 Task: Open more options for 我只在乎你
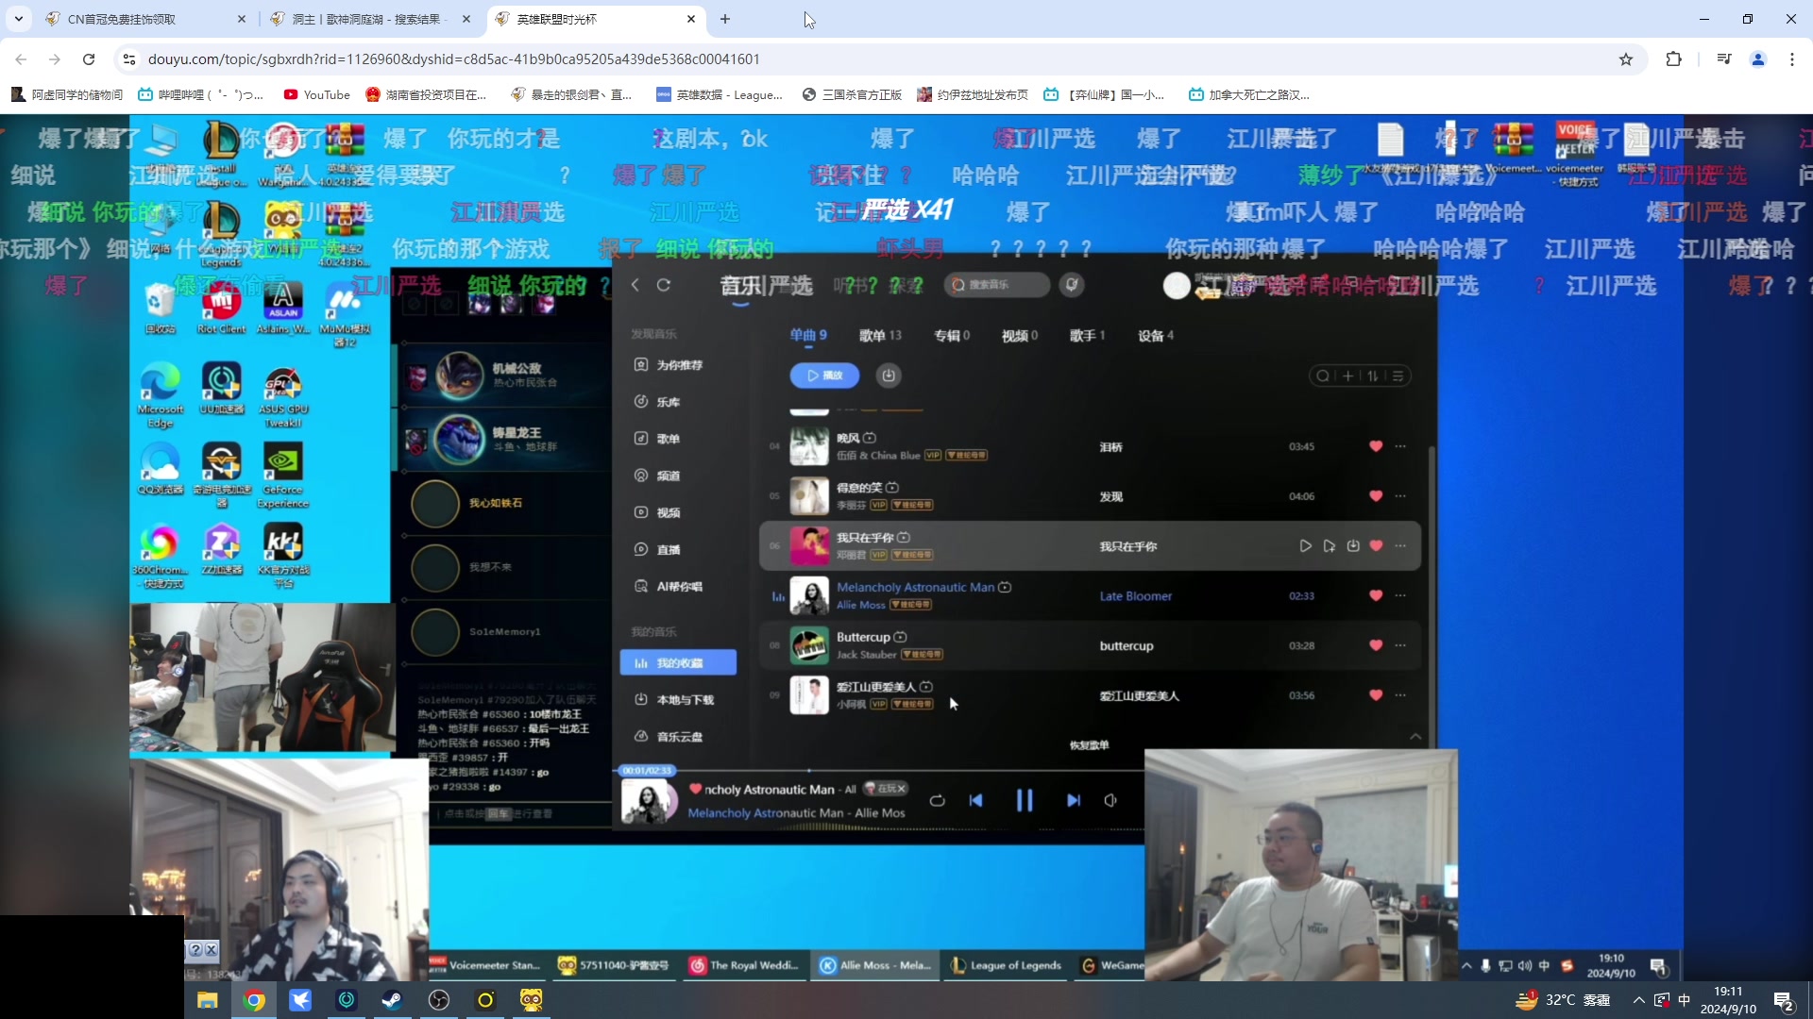(x=1401, y=545)
